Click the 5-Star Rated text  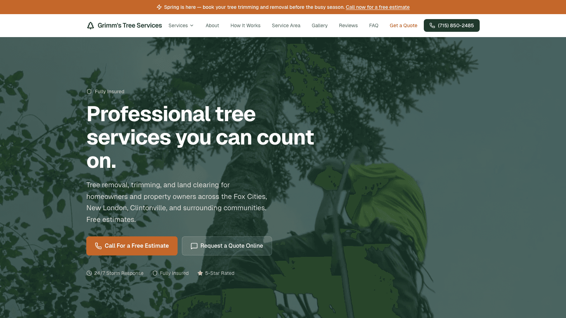click(220, 273)
